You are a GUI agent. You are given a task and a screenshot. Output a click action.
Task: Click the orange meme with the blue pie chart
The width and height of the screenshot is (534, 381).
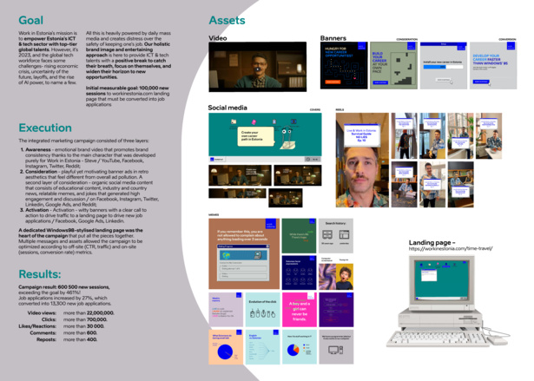pos(226,346)
